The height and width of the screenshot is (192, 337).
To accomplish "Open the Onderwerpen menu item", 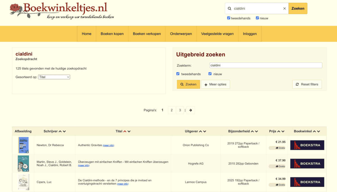I will 181,34.
